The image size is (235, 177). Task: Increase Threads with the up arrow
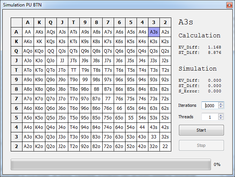click(221, 115)
